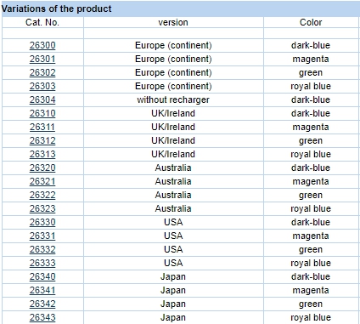Select 'royal blue' color in row 26323
This screenshot has height=324, width=360.
click(x=311, y=208)
